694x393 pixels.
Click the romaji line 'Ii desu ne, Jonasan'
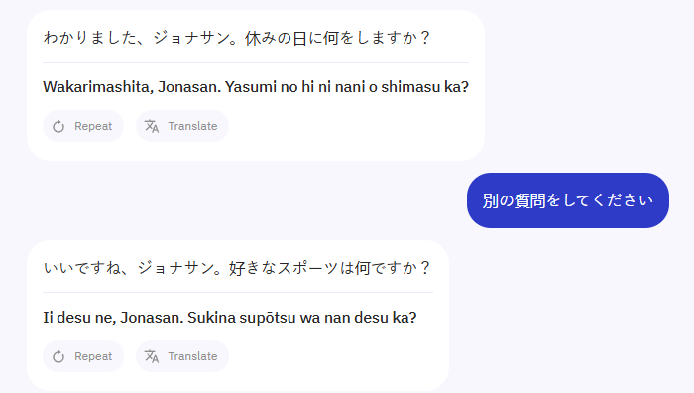(230, 318)
